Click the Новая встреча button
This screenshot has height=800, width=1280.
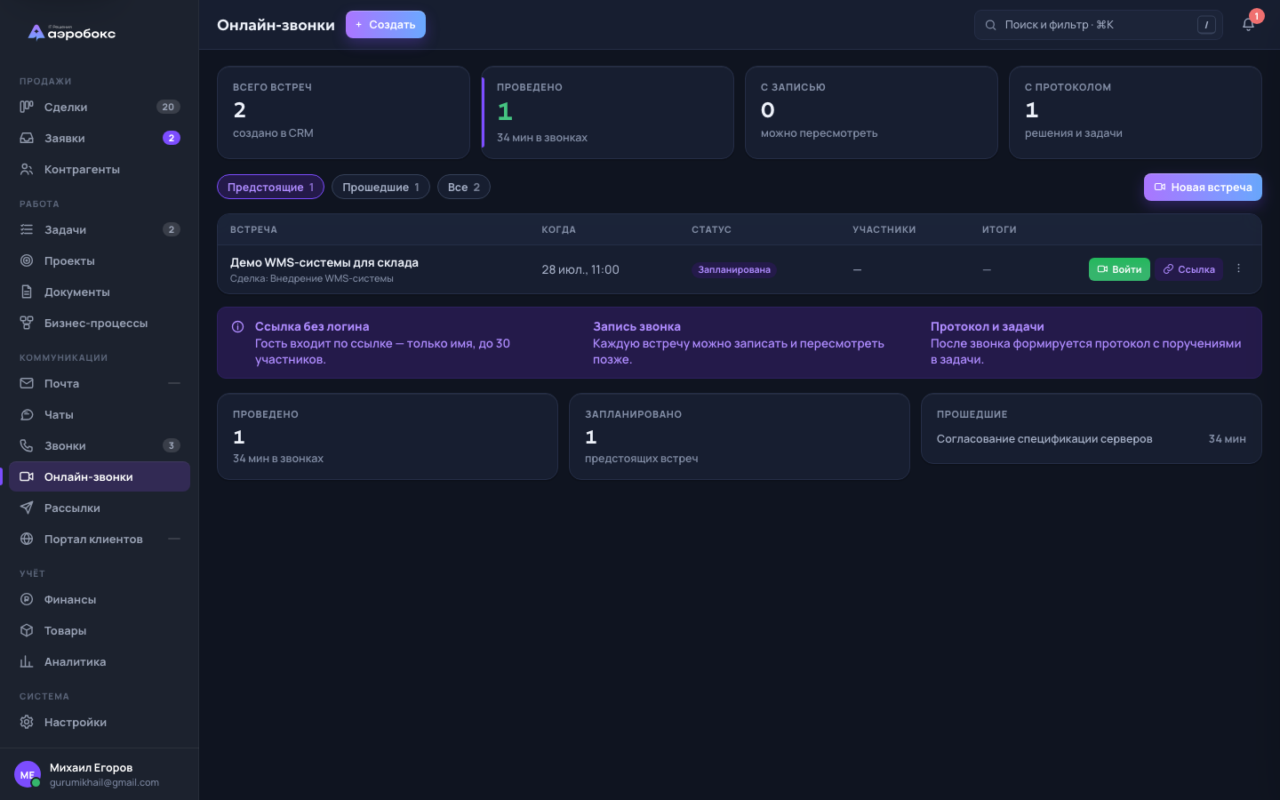[1203, 187]
